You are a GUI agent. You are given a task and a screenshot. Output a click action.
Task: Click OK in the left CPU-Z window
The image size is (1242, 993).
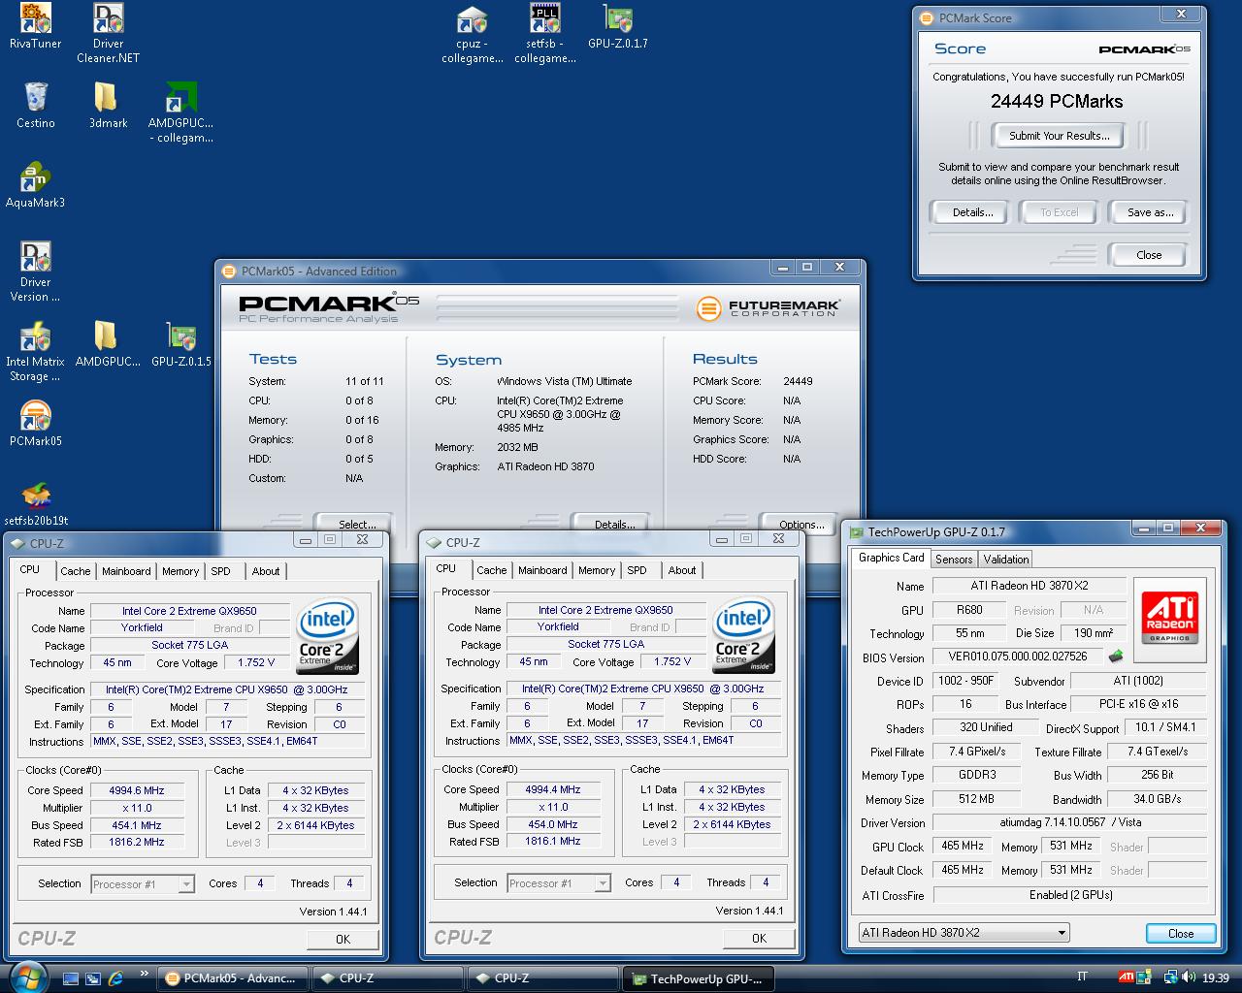(x=343, y=939)
